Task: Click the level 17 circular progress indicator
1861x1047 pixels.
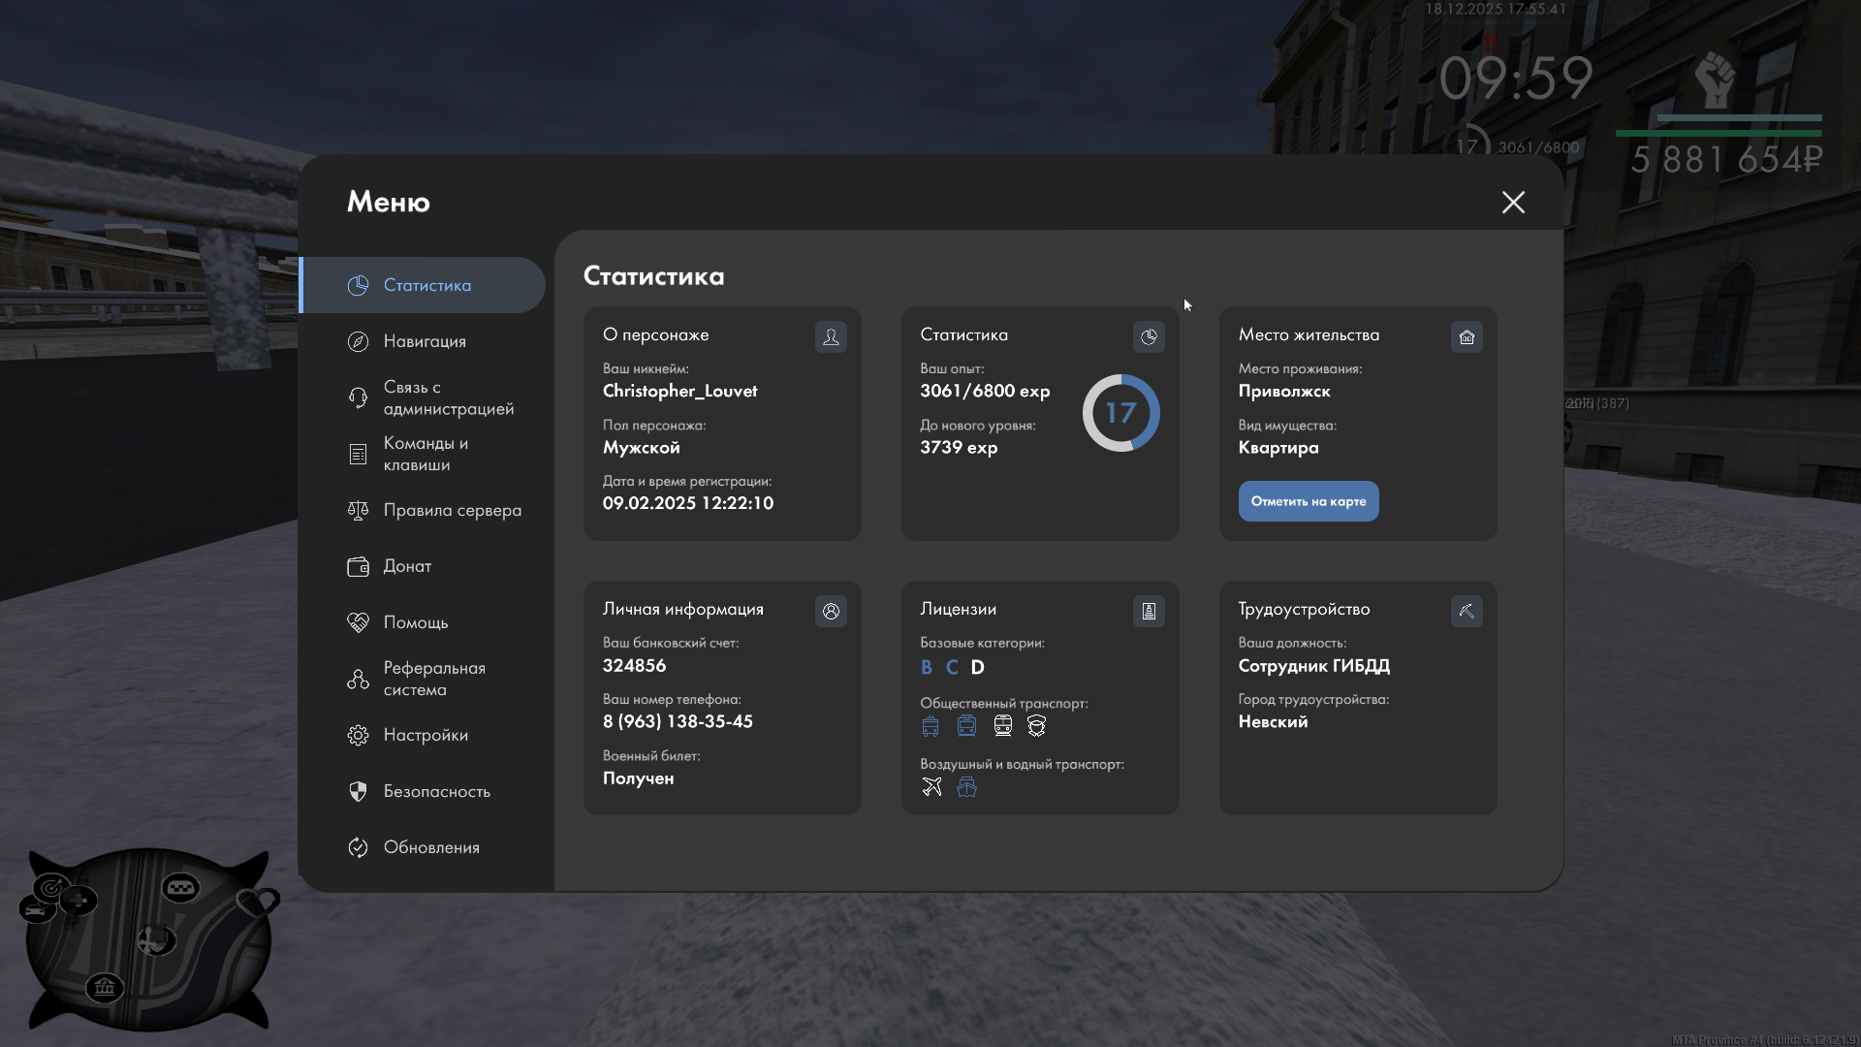Action: point(1120,413)
